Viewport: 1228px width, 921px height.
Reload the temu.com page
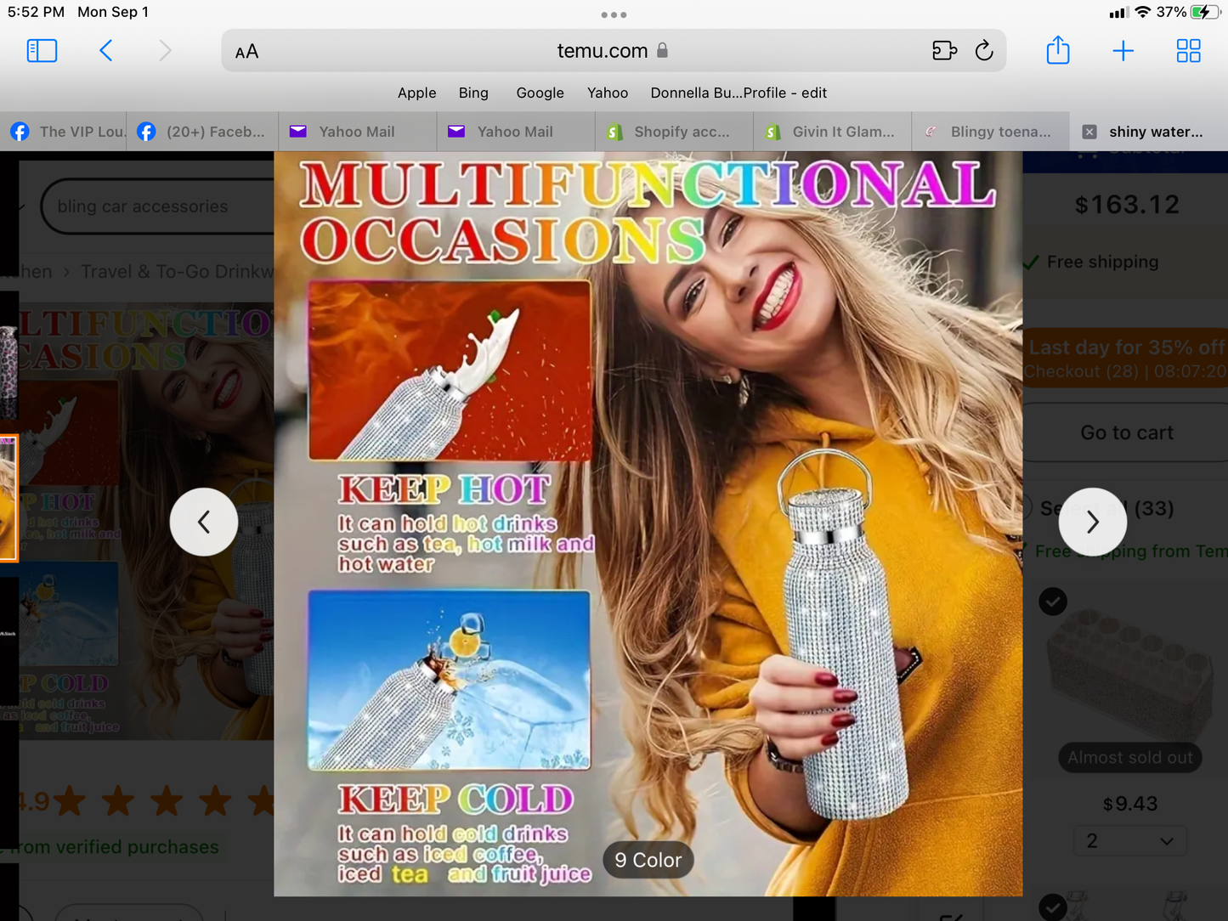coord(984,51)
